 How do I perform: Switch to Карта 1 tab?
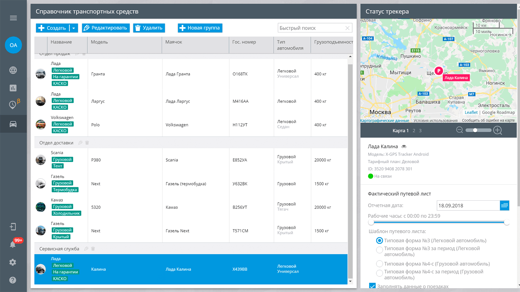tap(400, 131)
